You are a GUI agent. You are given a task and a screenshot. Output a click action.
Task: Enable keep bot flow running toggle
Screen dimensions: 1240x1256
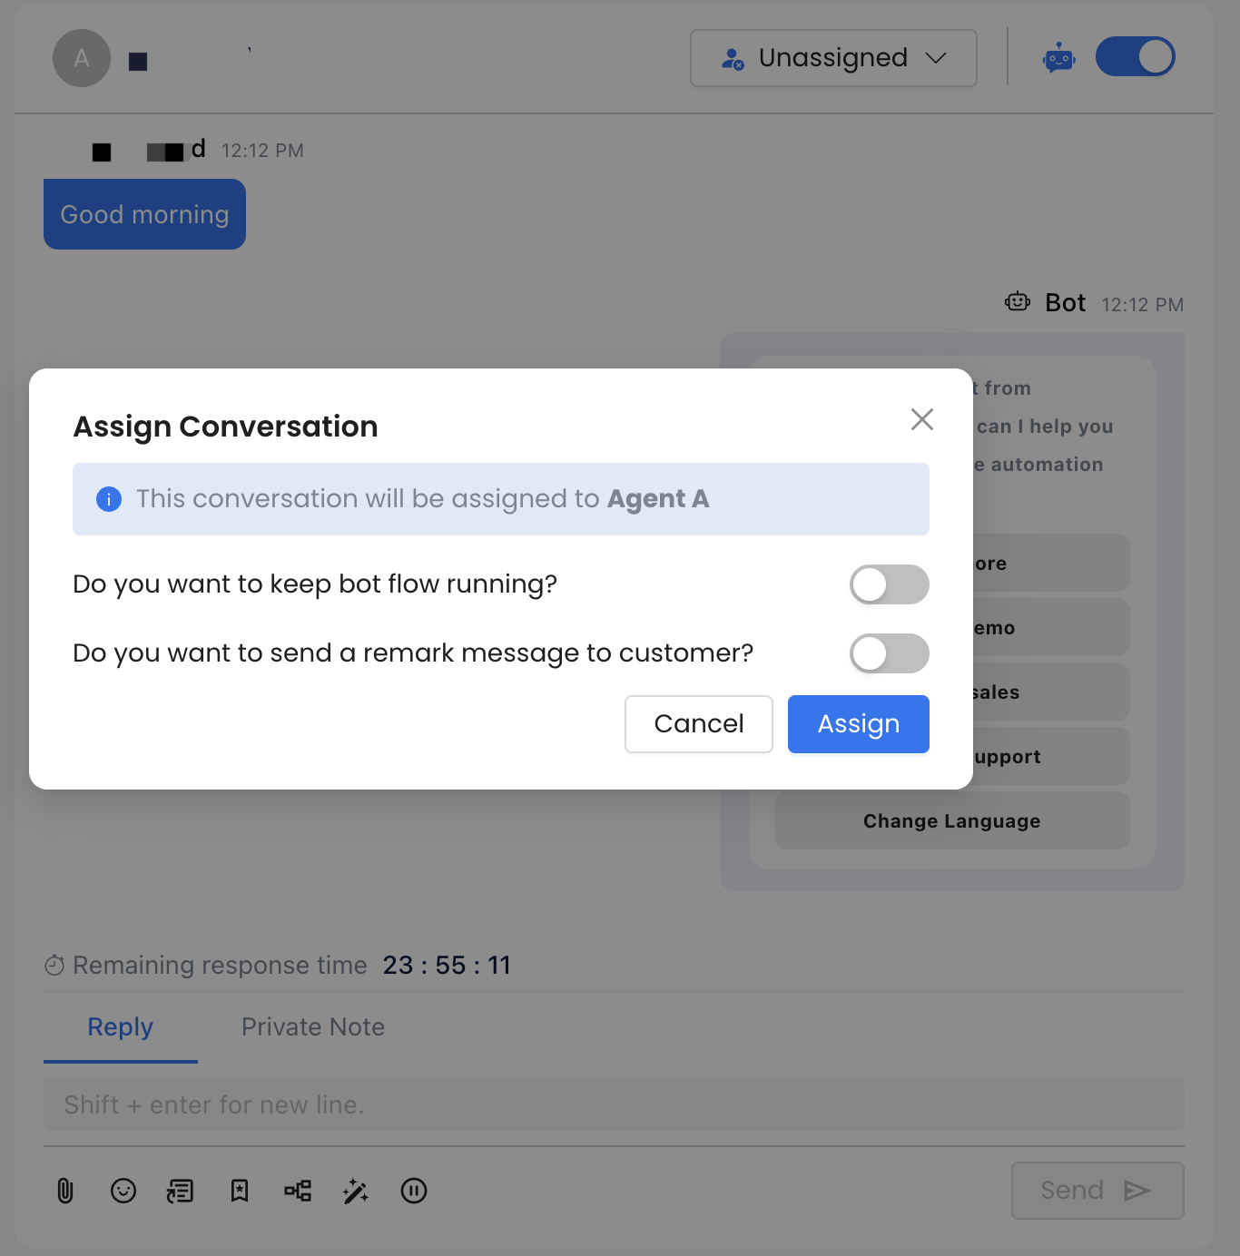pyautogui.click(x=889, y=584)
